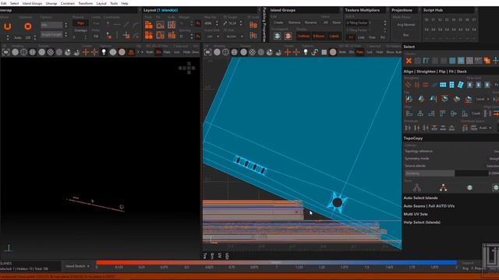Click the orange move gizmo icon in UV toolbar
The image size is (499, 280).
[x=288, y=52]
